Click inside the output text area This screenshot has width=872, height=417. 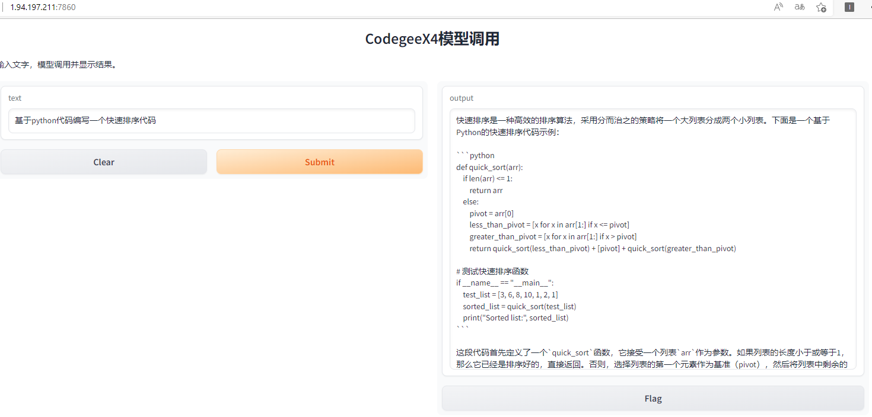pyautogui.click(x=653, y=239)
